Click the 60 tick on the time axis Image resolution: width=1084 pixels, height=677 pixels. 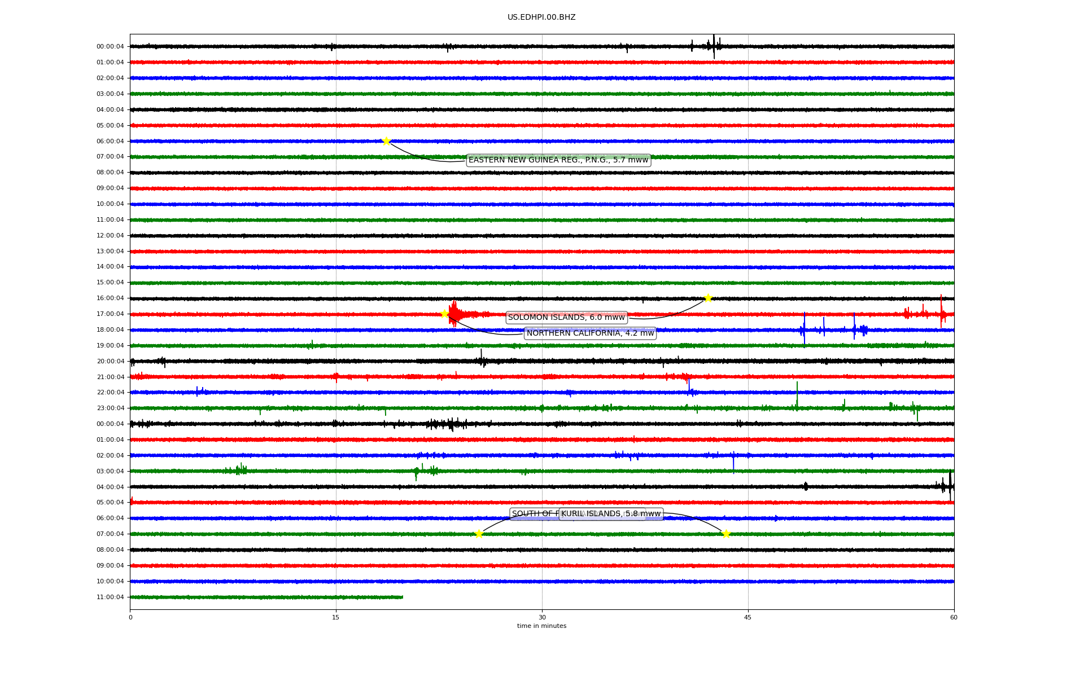(x=954, y=617)
